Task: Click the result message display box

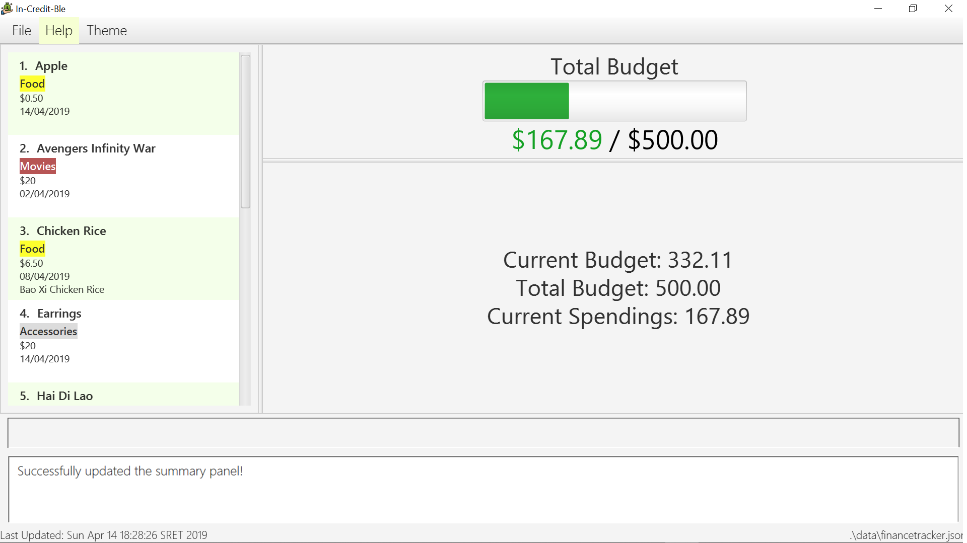Action: click(483, 489)
